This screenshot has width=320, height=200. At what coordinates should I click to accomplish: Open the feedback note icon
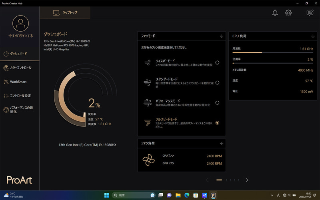tap(310, 13)
